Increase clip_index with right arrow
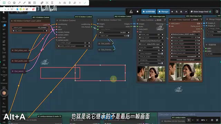 point(47,31)
